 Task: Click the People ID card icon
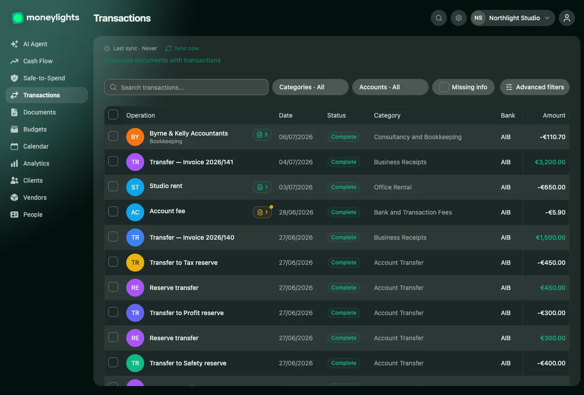tap(14, 215)
